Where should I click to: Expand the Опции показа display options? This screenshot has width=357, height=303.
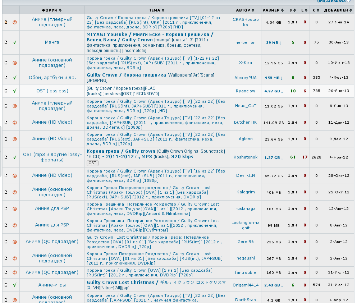click(x=334, y=1)
